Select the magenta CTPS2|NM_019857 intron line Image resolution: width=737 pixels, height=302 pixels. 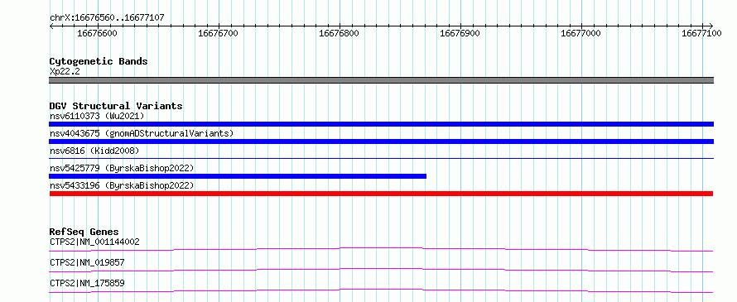381,270
